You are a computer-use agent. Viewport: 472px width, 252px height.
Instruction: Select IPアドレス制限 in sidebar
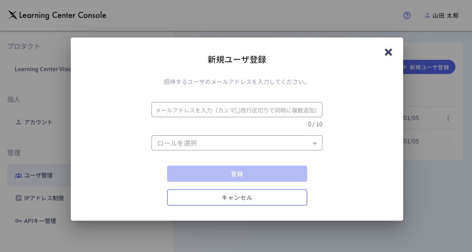pyautogui.click(x=44, y=198)
